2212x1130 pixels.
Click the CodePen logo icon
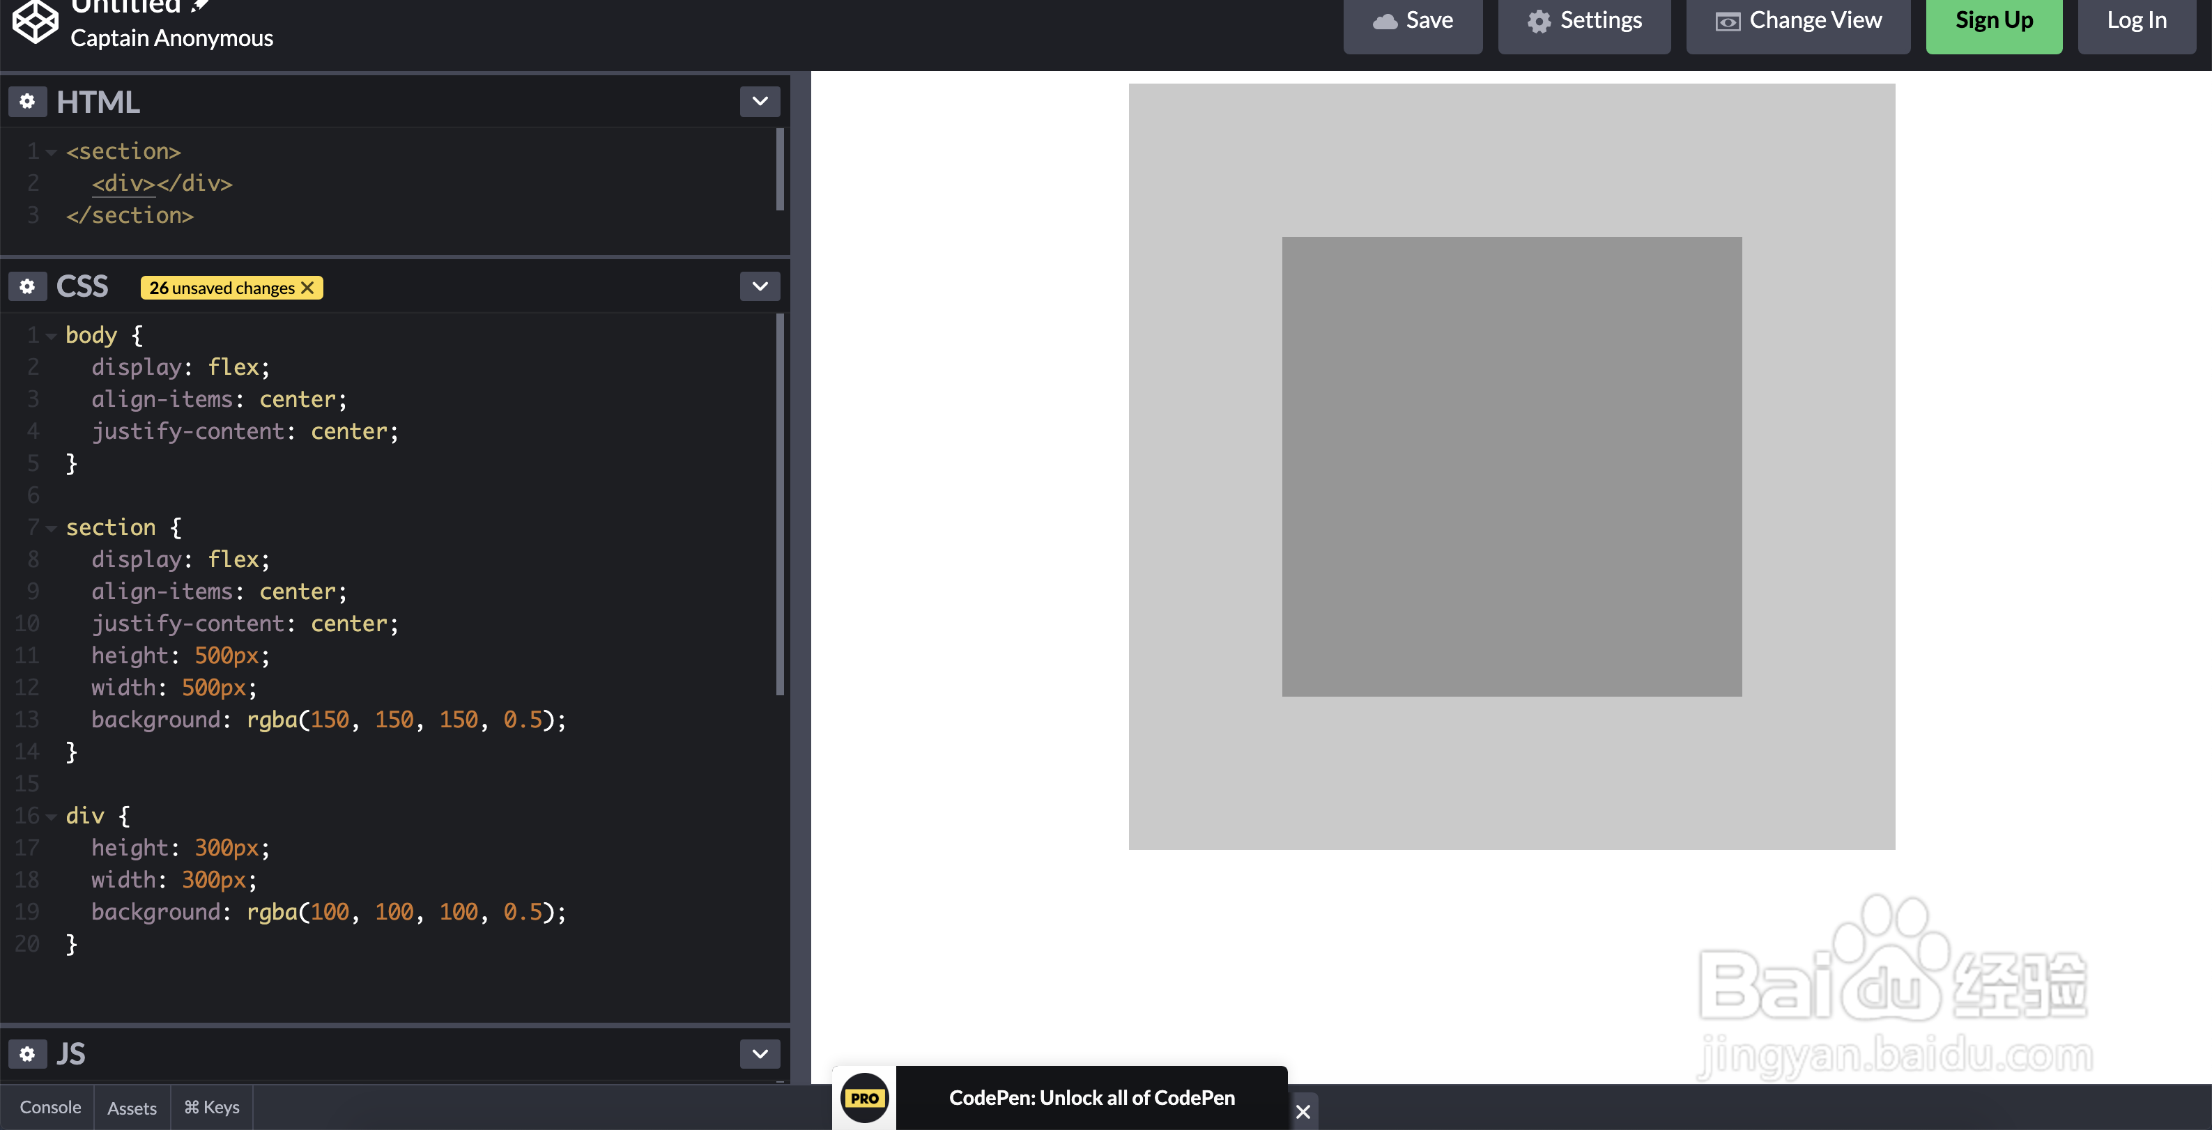(x=36, y=21)
